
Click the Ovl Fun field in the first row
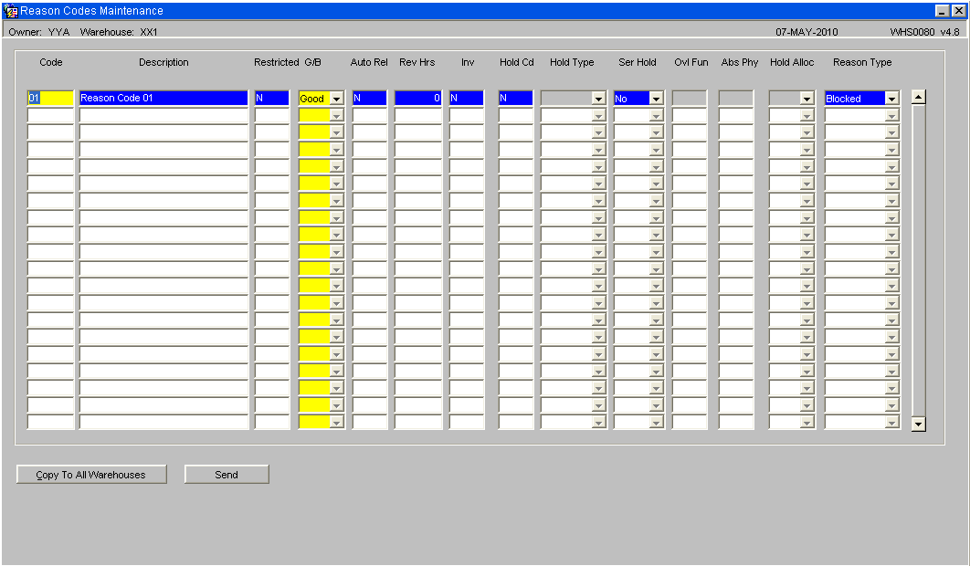[690, 98]
